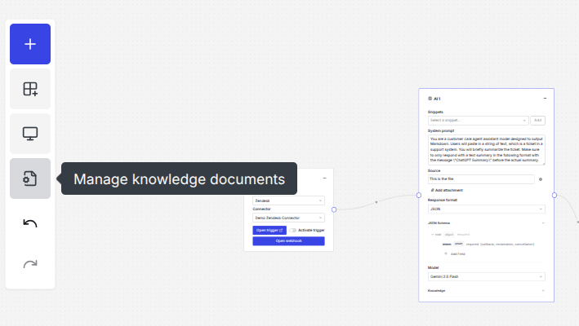This screenshot has height=326, width=579.
Task: Click Add attachment link
Action: [x=447, y=190]
